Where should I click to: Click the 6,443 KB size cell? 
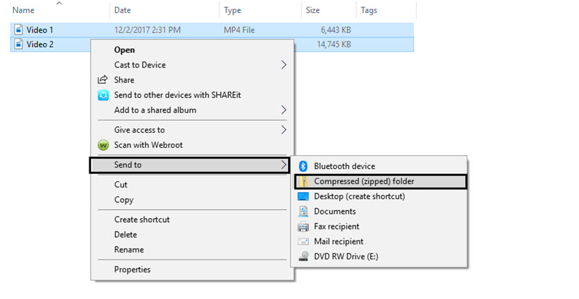pyautogui.click(x=336, y=30)
